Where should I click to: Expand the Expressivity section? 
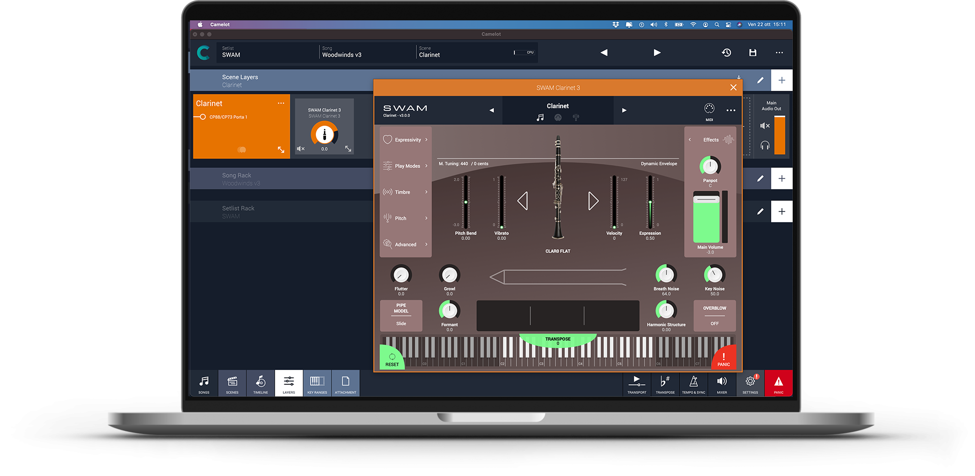click(x=405, y=140)
